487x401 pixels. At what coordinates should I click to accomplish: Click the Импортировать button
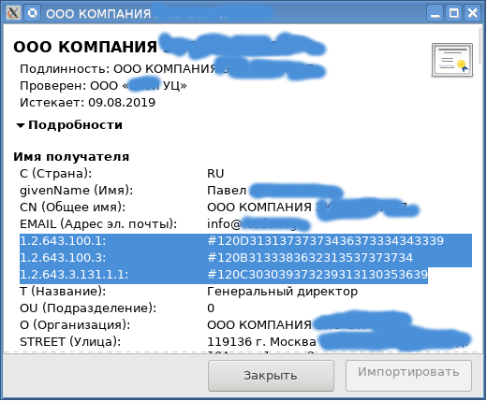click(x=408, y=376)
